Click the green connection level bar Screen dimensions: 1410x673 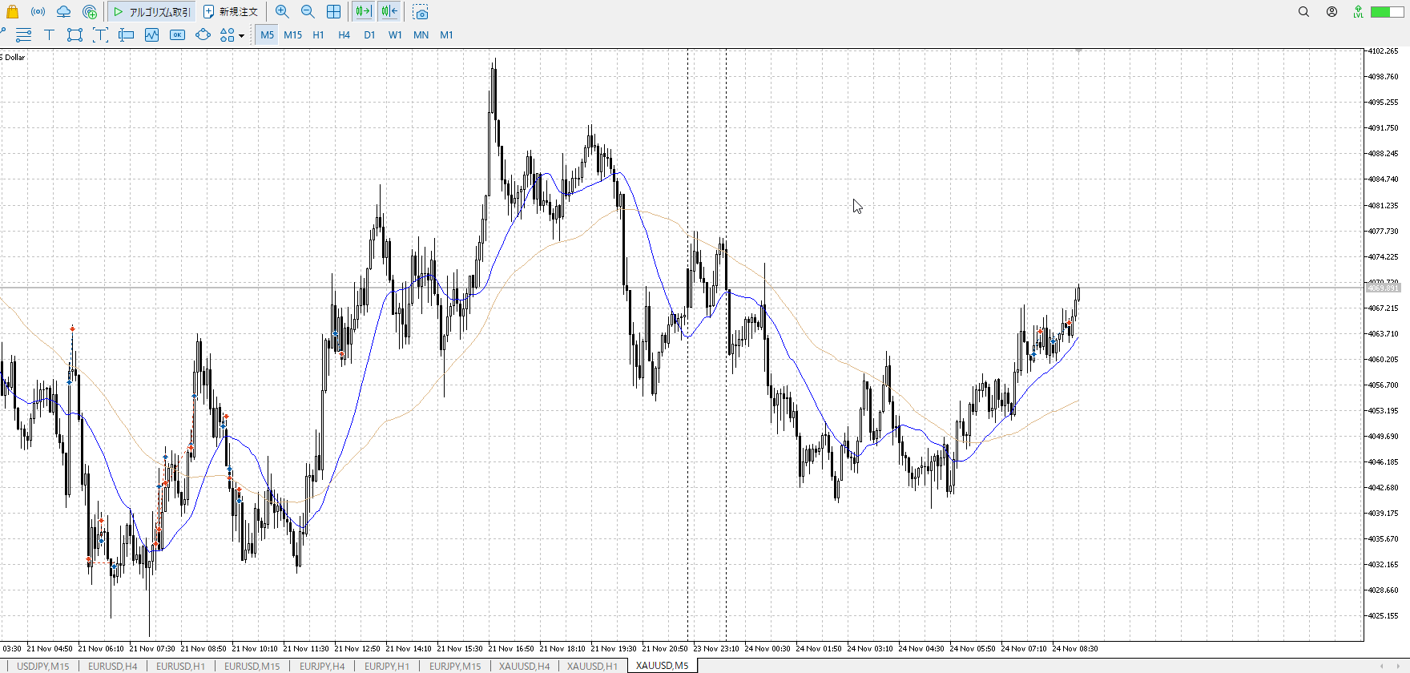(x=1386, y=12)
